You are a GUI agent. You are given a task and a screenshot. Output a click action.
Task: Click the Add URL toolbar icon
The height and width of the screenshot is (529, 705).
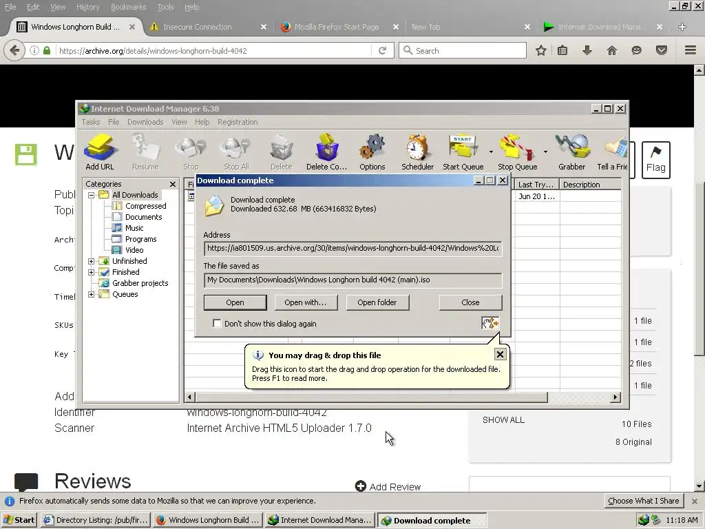click(x=100, y=152)
